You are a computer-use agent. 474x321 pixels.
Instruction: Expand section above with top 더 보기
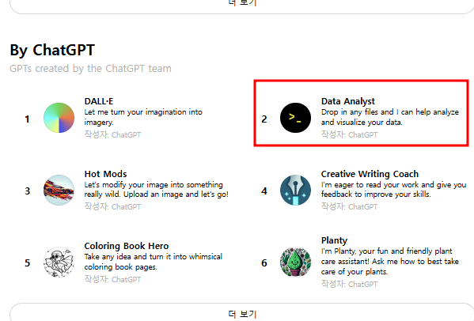(x=242, y=6)
